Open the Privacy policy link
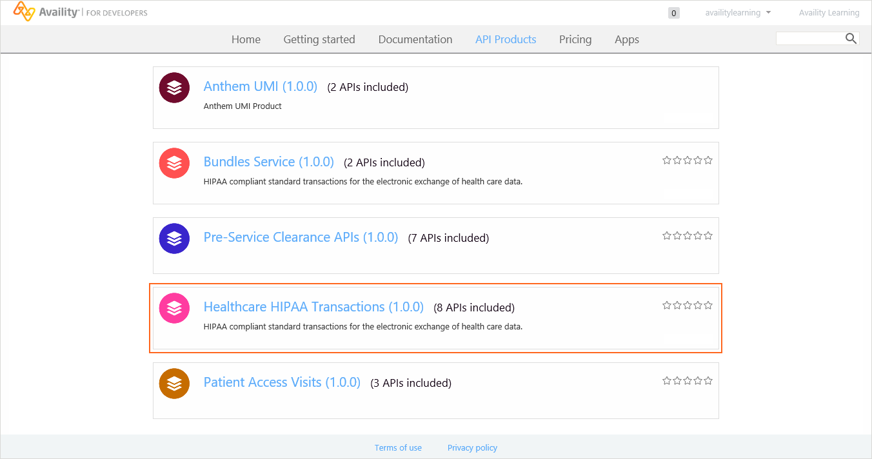This screenshot has height=459, width=872. point(472,448)
